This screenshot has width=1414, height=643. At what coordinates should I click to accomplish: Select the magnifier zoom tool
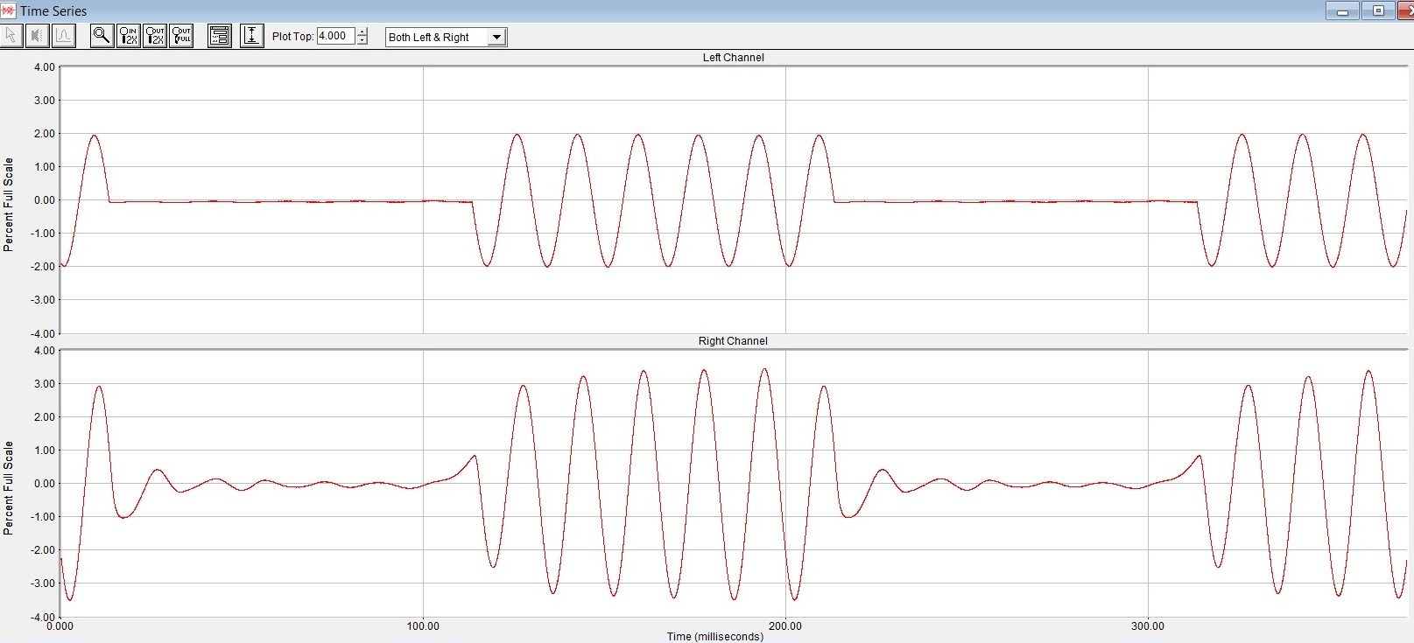[102, 36]
